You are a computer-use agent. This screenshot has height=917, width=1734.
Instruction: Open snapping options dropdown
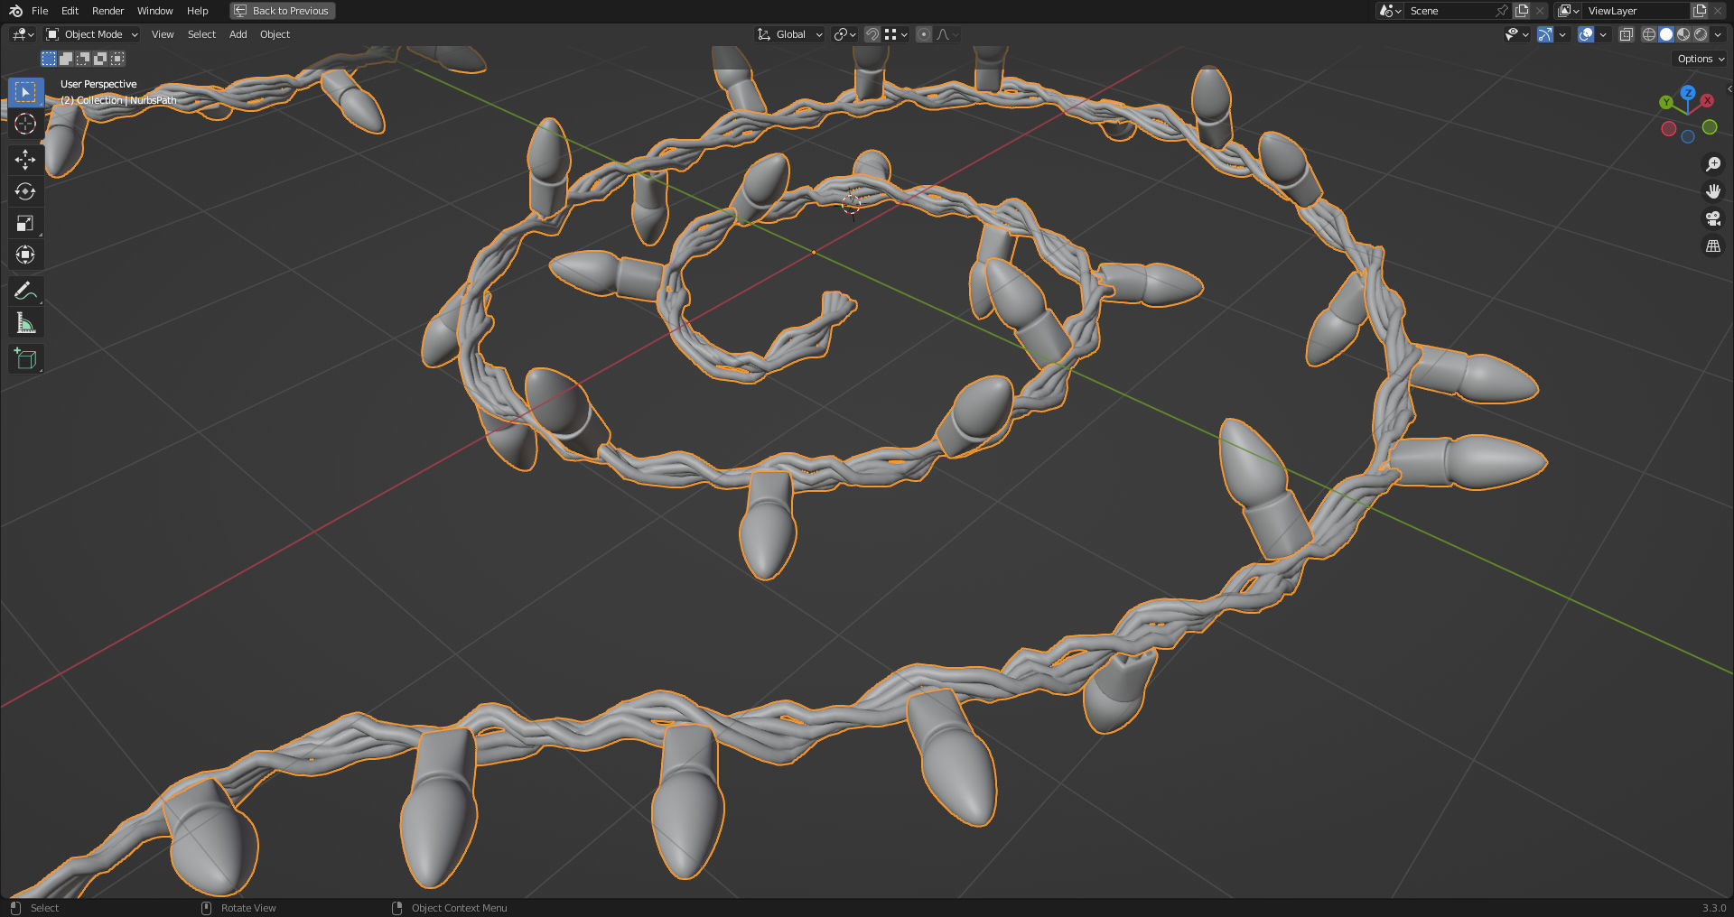896,34
